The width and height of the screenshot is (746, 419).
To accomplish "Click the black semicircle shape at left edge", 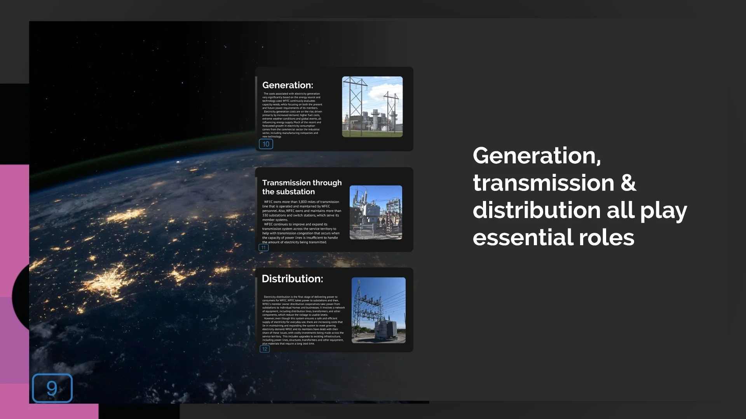I will (21, 297).
